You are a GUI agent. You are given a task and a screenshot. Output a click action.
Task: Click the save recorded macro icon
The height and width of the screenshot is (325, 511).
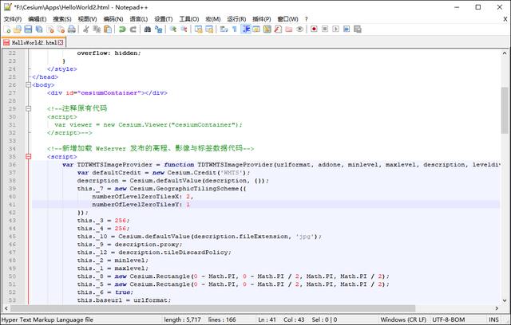pos(358,29)
